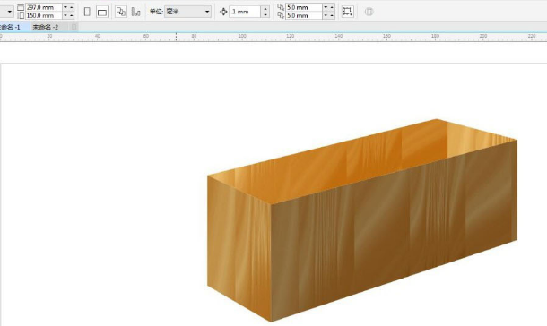Adjust page width stepper arrows
Screen dimensions: 547x326
(x=68, y=7)
